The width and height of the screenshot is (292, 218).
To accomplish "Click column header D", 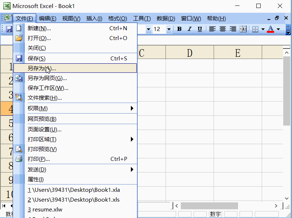I will pyautogui.click(x=190, y=52).
